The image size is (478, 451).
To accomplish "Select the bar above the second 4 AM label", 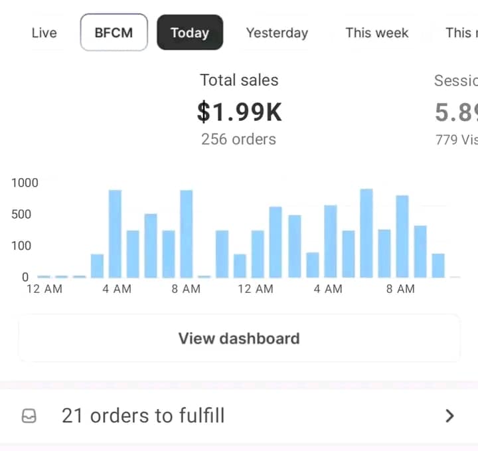I will (x=330, y=241).
